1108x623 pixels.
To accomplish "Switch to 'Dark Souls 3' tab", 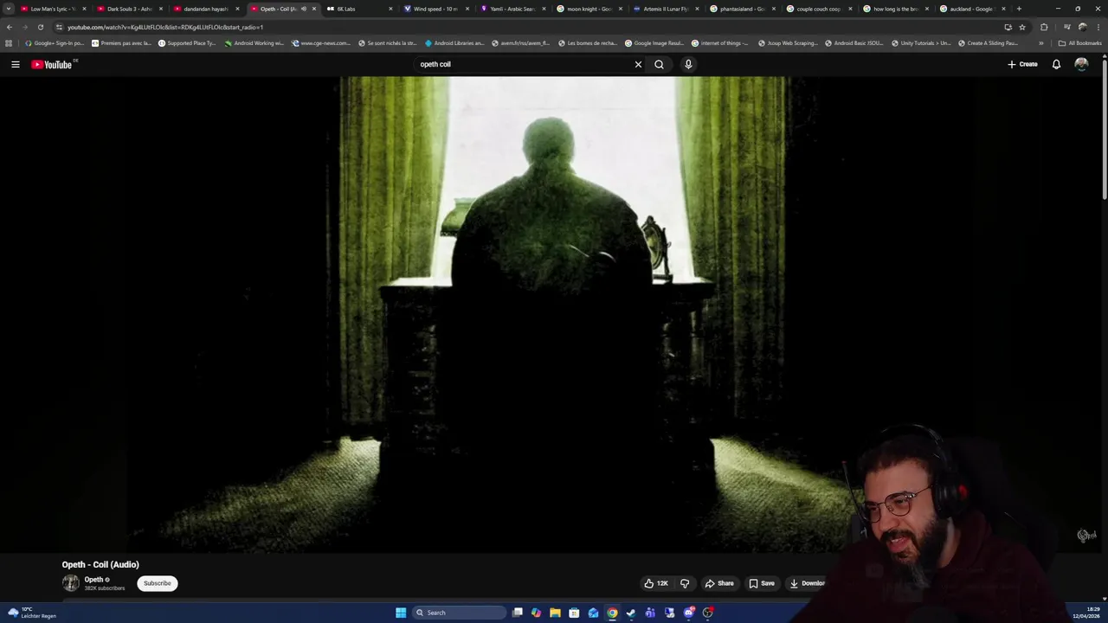I will tap(130, 9).
